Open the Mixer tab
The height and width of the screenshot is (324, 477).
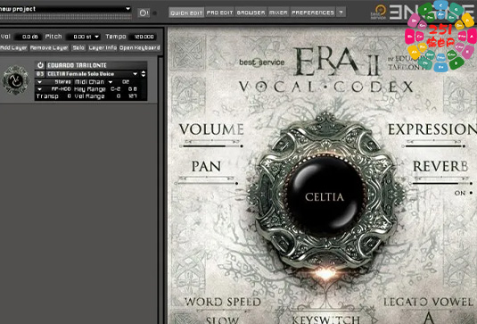click(x=278, y=12)
